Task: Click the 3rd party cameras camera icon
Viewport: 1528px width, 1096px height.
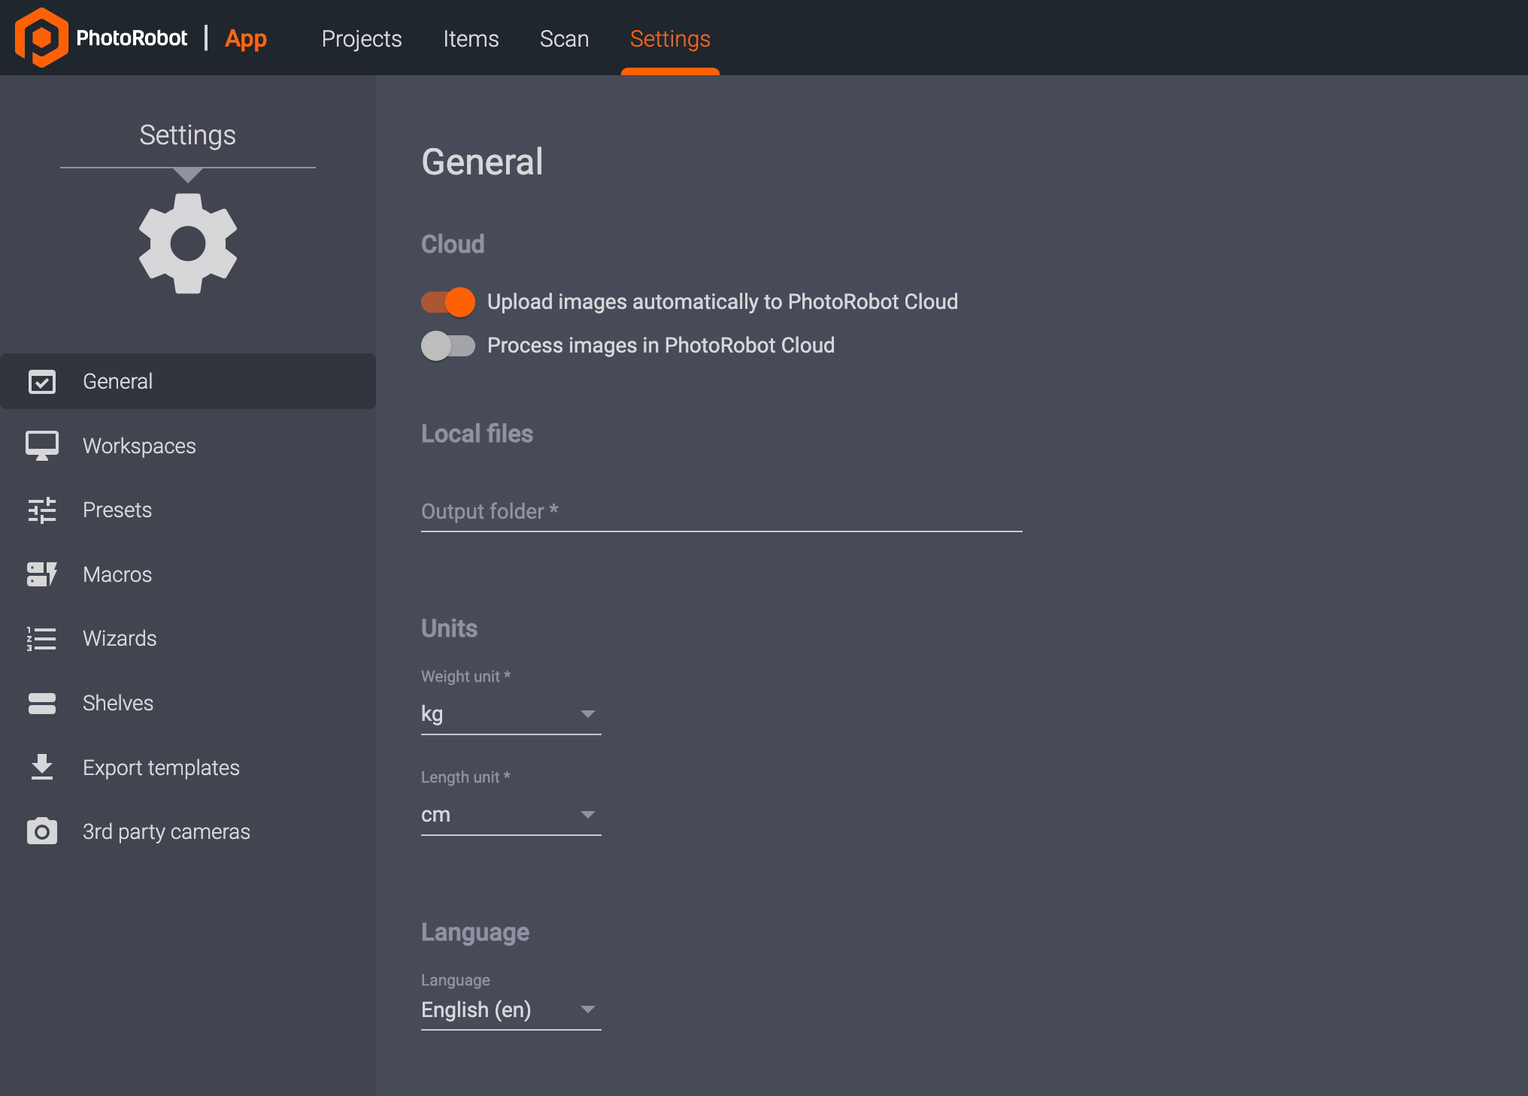Action: click(42, 831)
